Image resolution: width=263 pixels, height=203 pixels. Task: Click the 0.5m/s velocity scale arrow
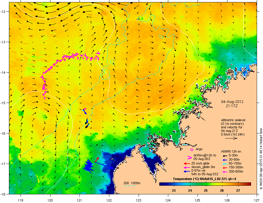231,138
